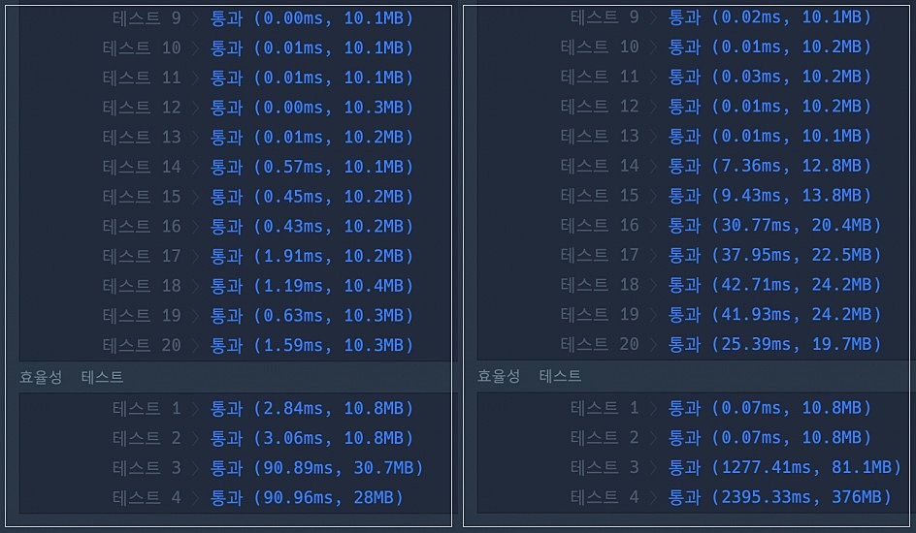The height and width of the screenshot is (533, 916).
Task: Select result '통과 (0.43ms, 10.2MB)'
Action: tap(311, 226)
